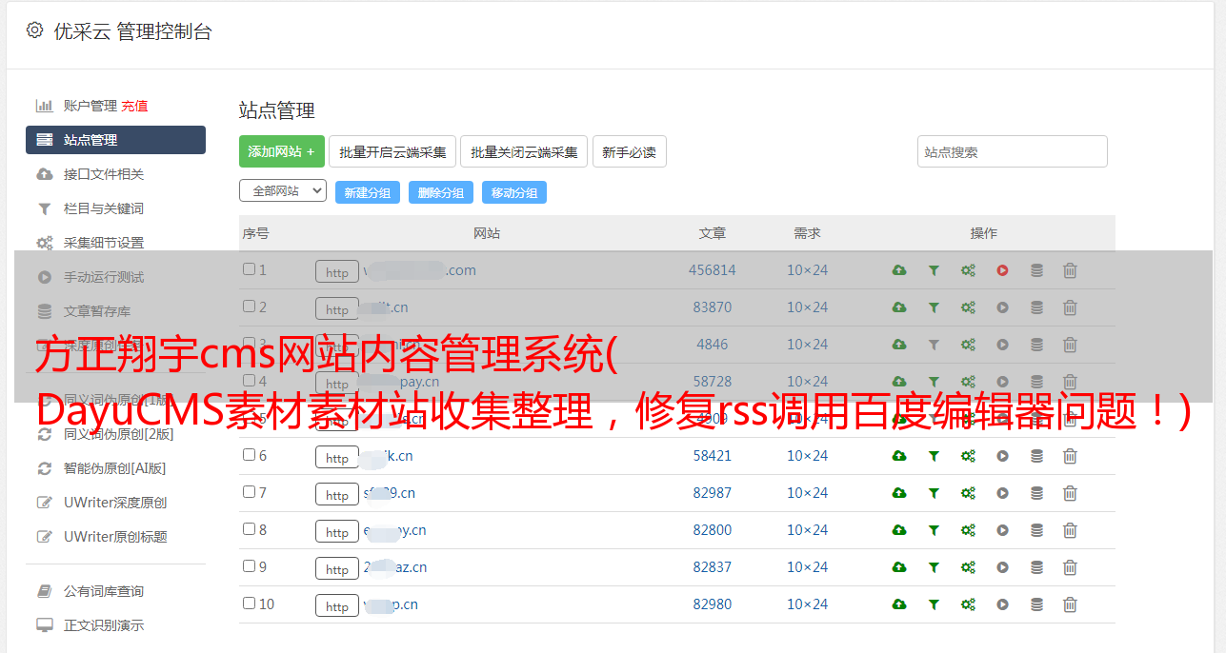Click the red play icon in row 1

pyautogui.click(x=1002, y=270)
